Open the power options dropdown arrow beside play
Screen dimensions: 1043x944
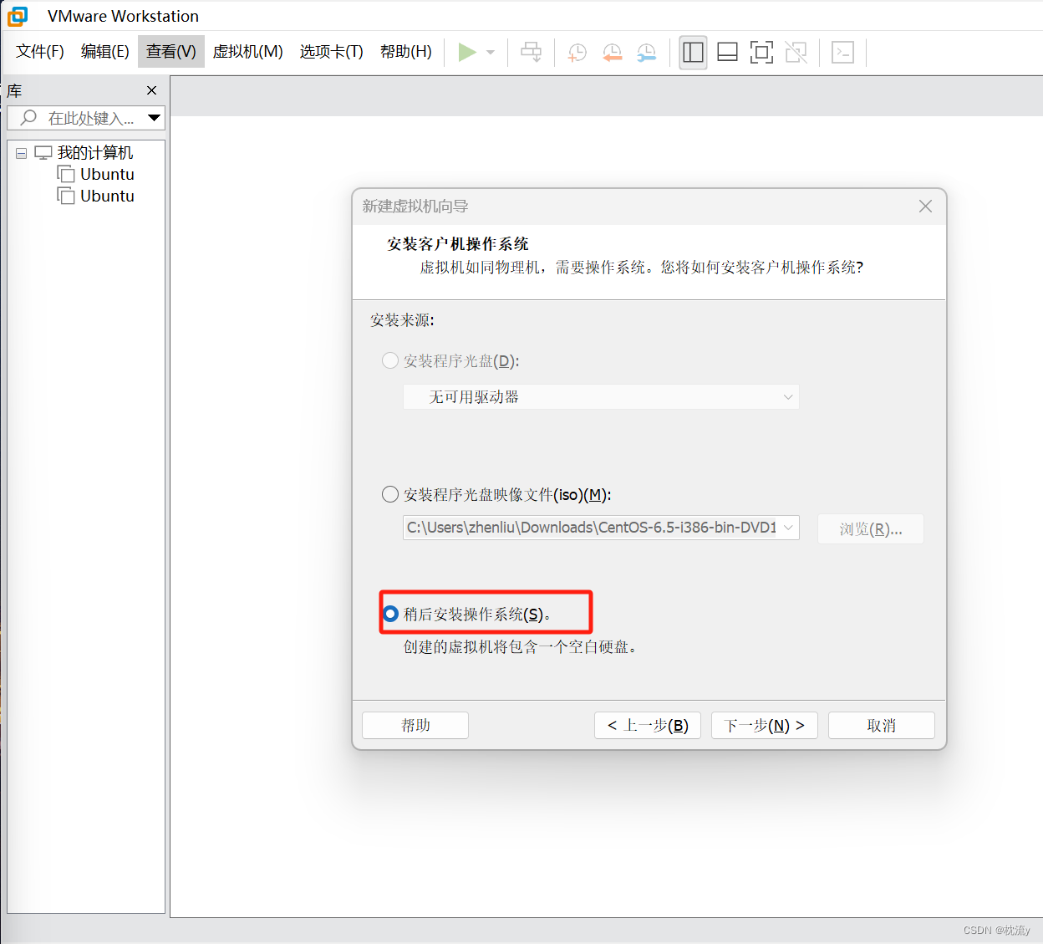491,52
